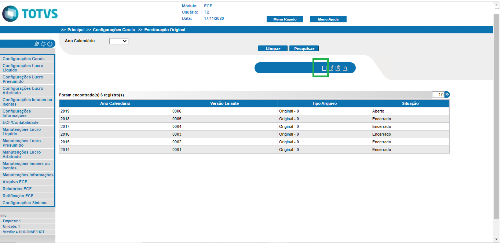This screenshot has width=501, height=243.
Task: Open Manutenções Lucro Presumido menu
Action: click(x=28, y=143)
